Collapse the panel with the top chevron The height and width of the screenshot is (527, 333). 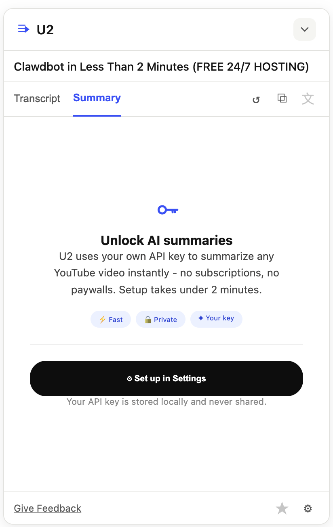point(304,29)
